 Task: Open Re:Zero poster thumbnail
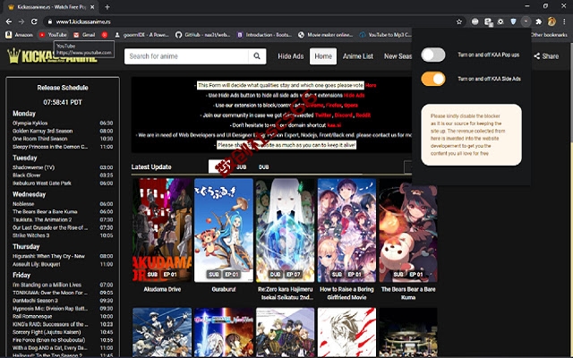click(x=285, y=230)
